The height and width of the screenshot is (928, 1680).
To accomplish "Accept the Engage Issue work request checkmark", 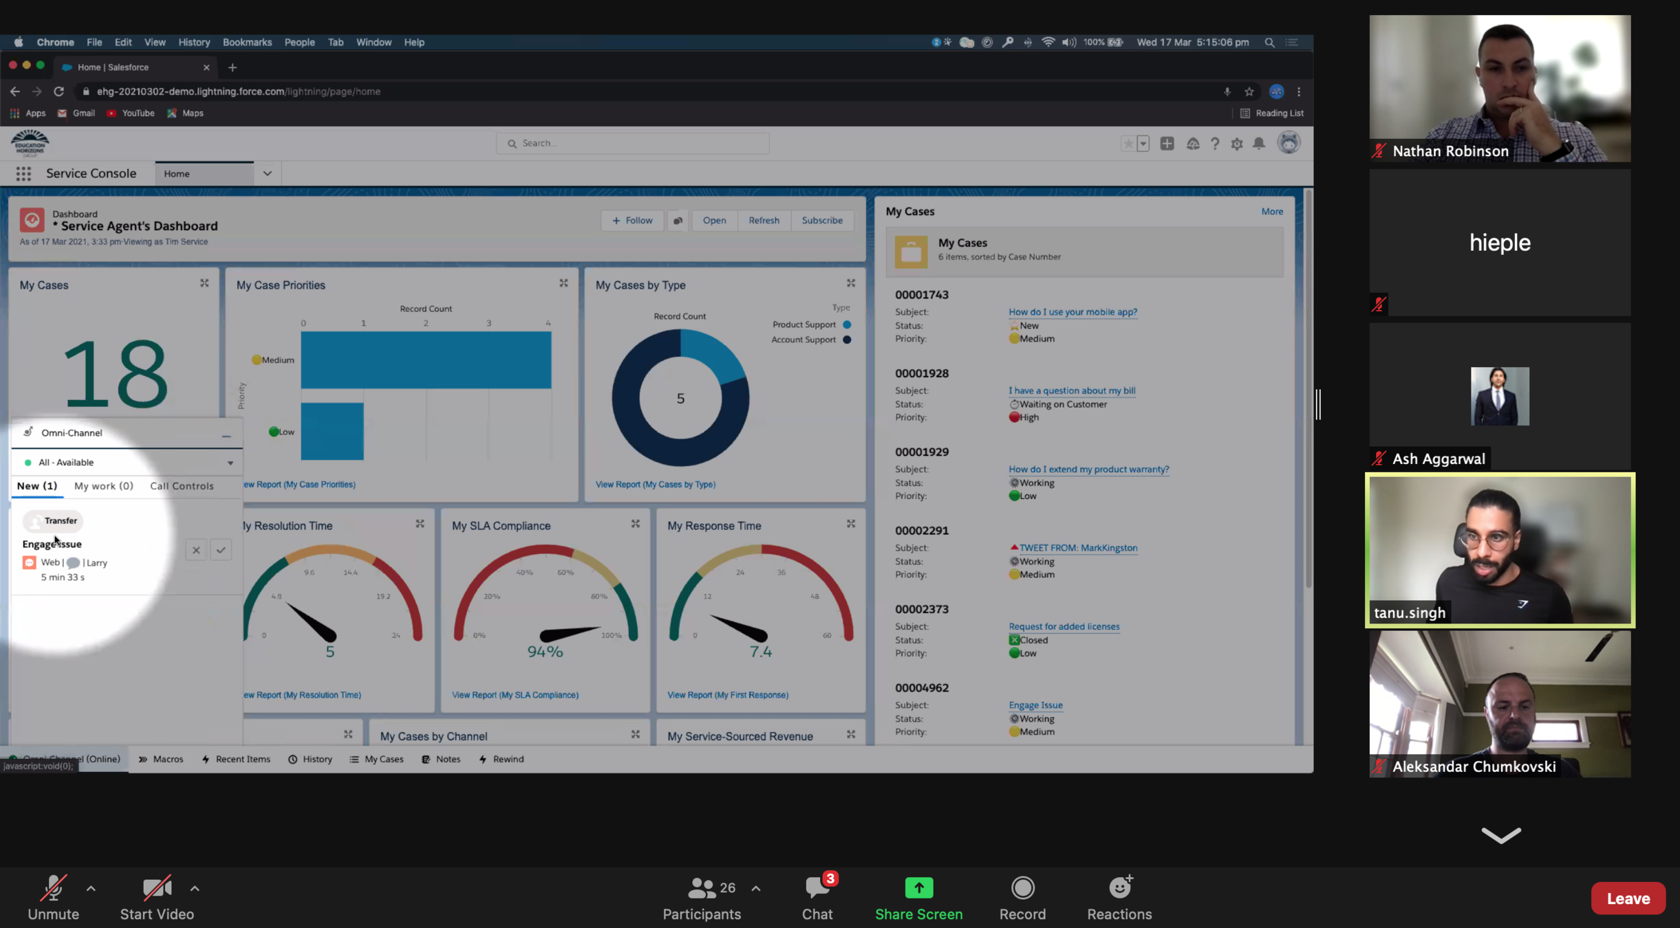I will (x=221, y=550).
